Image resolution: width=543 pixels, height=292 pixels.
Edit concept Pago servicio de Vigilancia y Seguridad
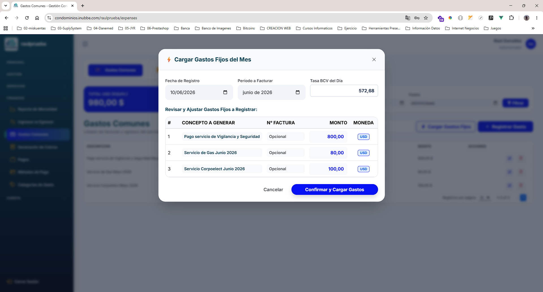pyautogui.click(x=222, y=137)
